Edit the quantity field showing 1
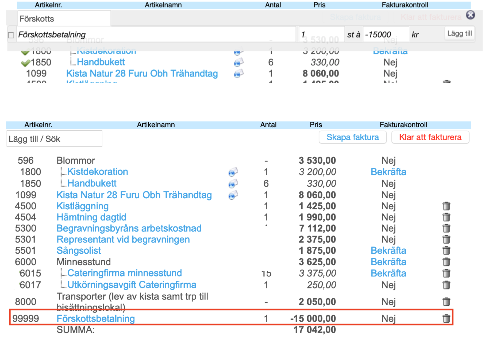Viewport: 485px width, 339px height. click(322, 34)
